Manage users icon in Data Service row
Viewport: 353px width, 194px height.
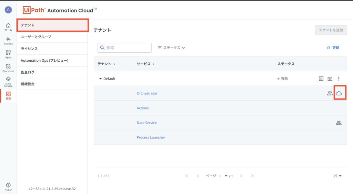click(x=339, y=123)
